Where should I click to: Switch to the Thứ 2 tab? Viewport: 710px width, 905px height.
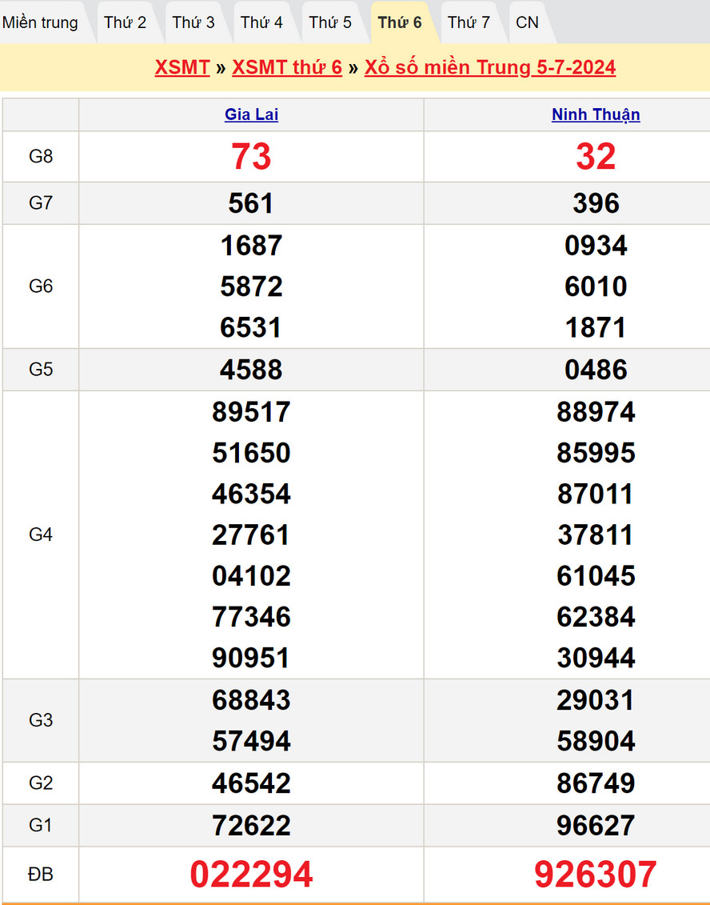tap(126, 22)
